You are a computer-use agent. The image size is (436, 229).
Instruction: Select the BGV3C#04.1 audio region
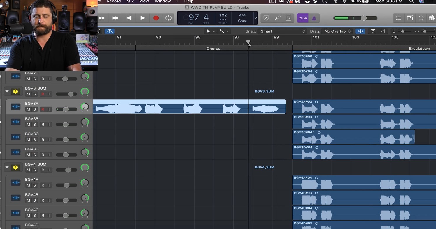(353, 137)
